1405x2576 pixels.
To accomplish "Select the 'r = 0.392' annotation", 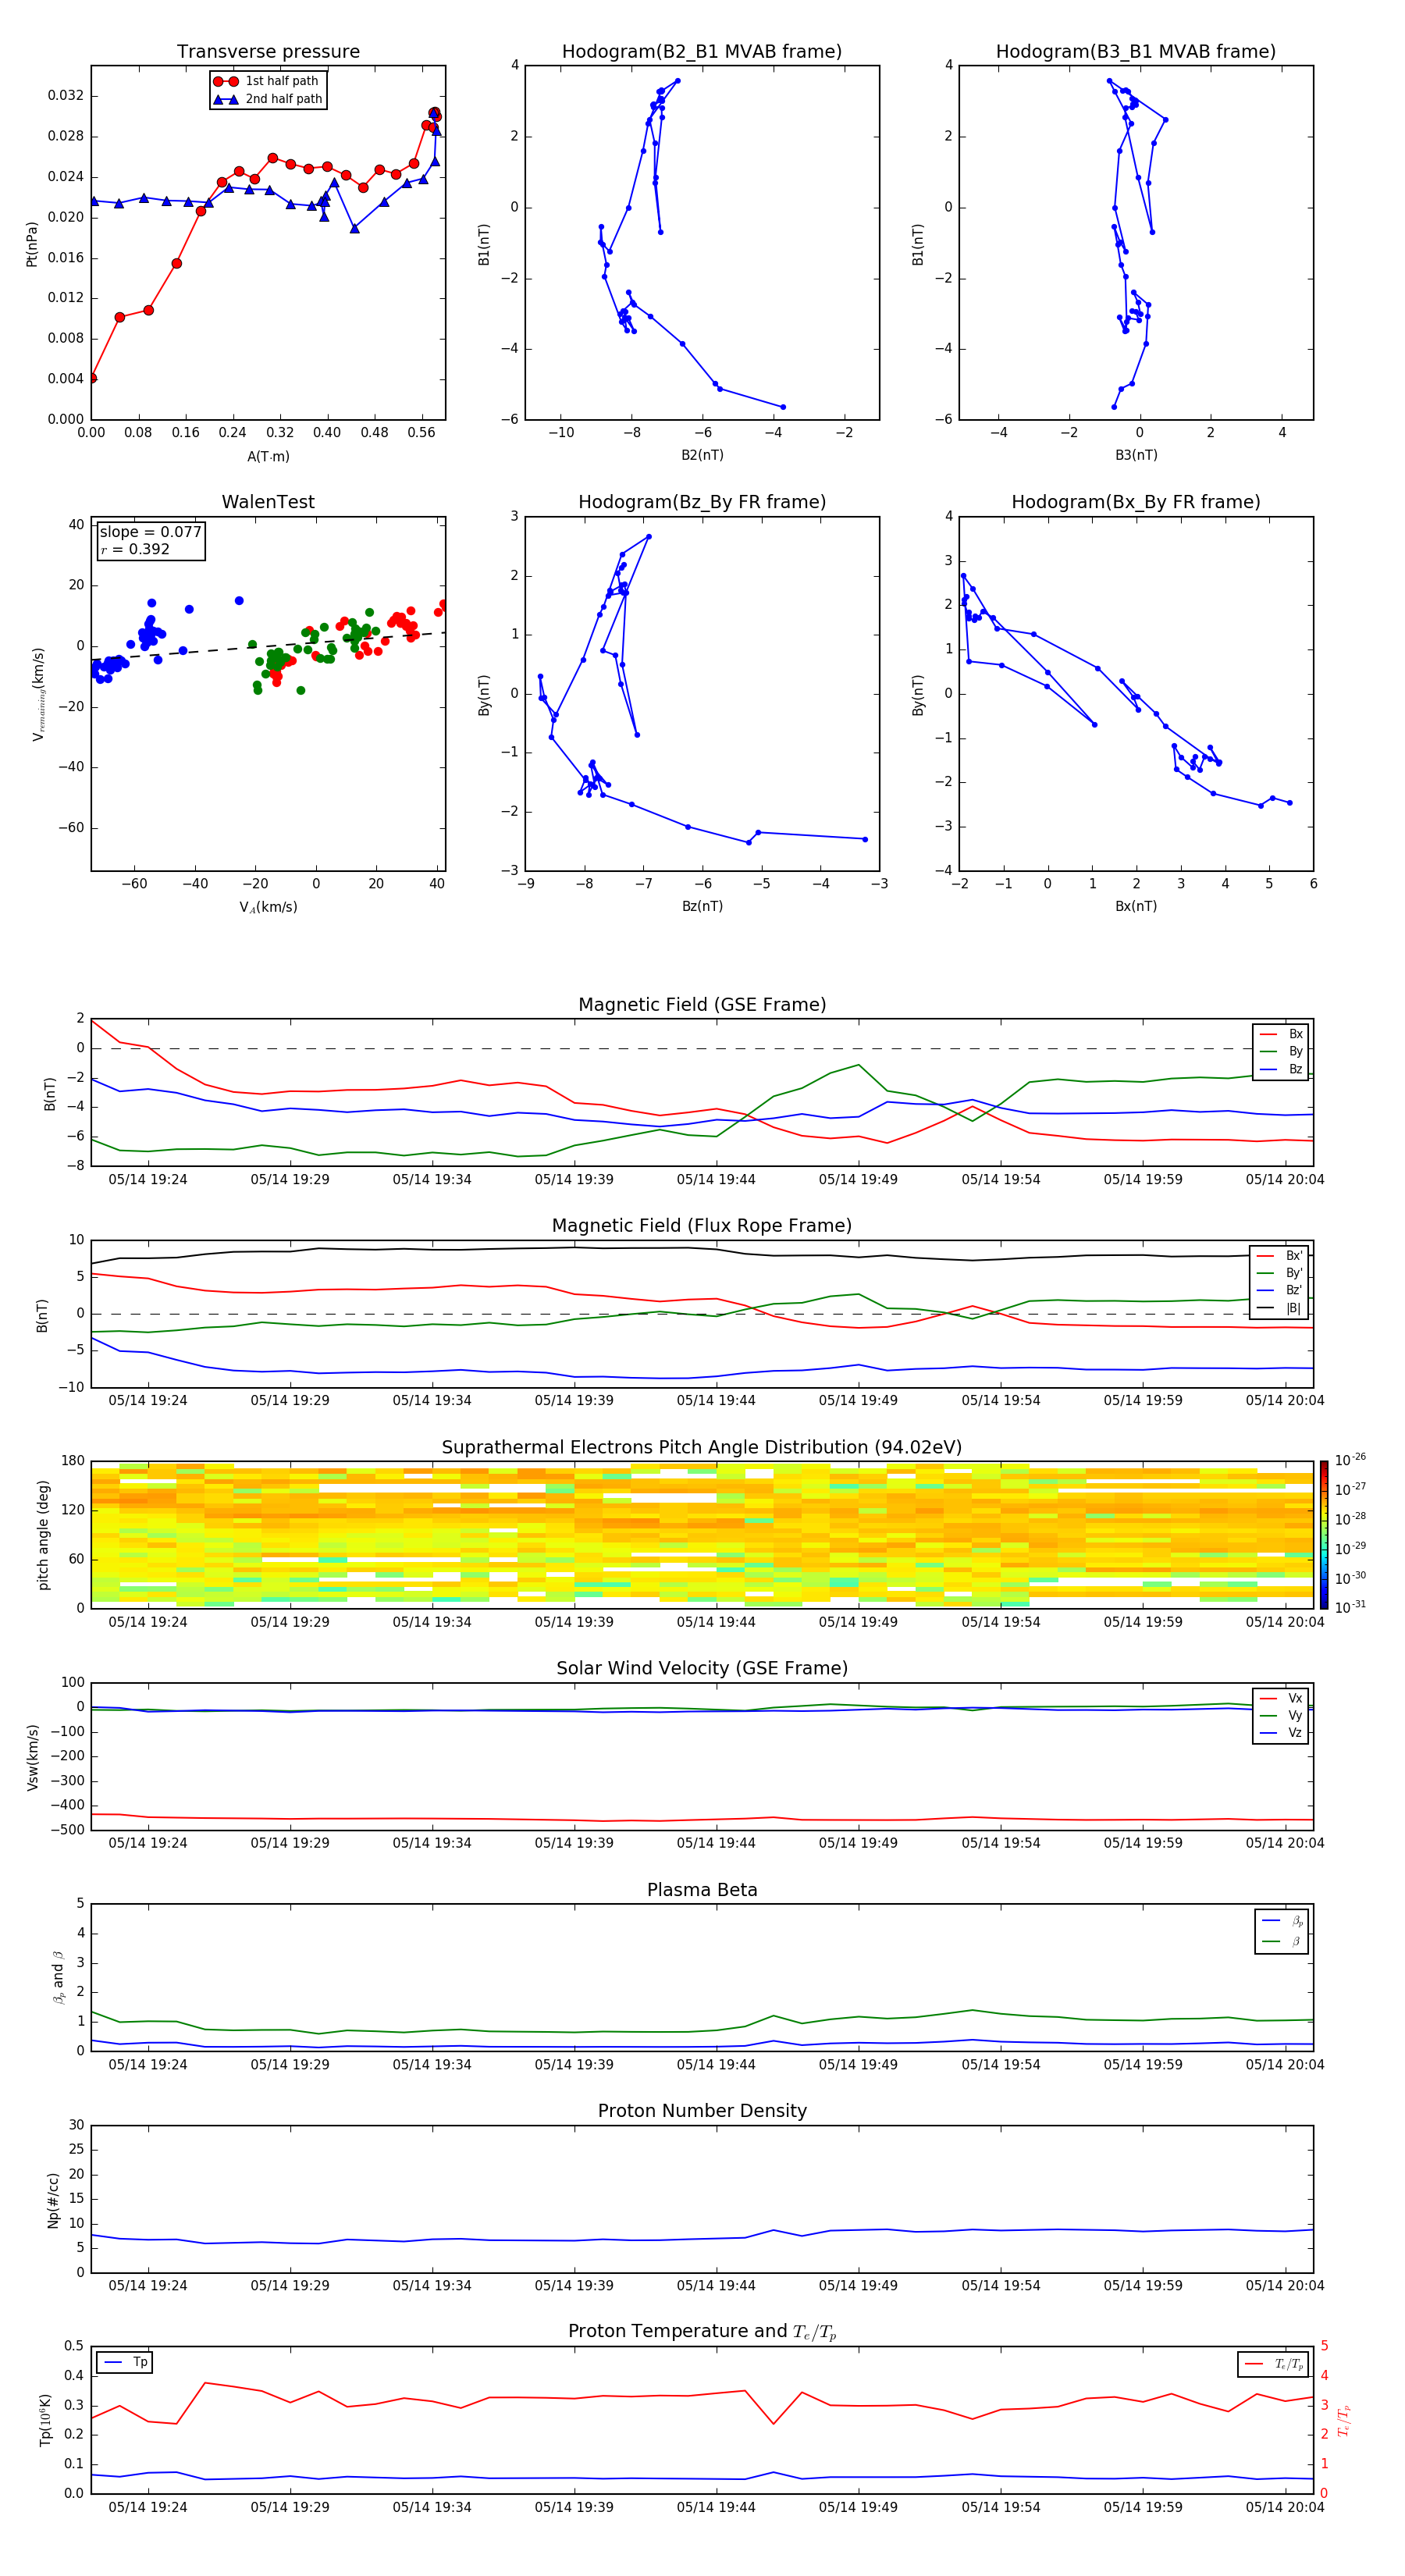I will [135, 549].
